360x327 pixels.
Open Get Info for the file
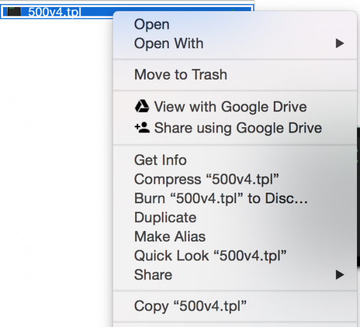click(160, 160)
